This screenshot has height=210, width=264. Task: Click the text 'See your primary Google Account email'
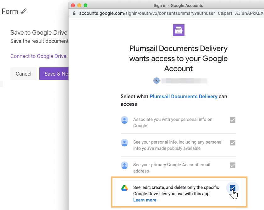[x=172, y=165]
